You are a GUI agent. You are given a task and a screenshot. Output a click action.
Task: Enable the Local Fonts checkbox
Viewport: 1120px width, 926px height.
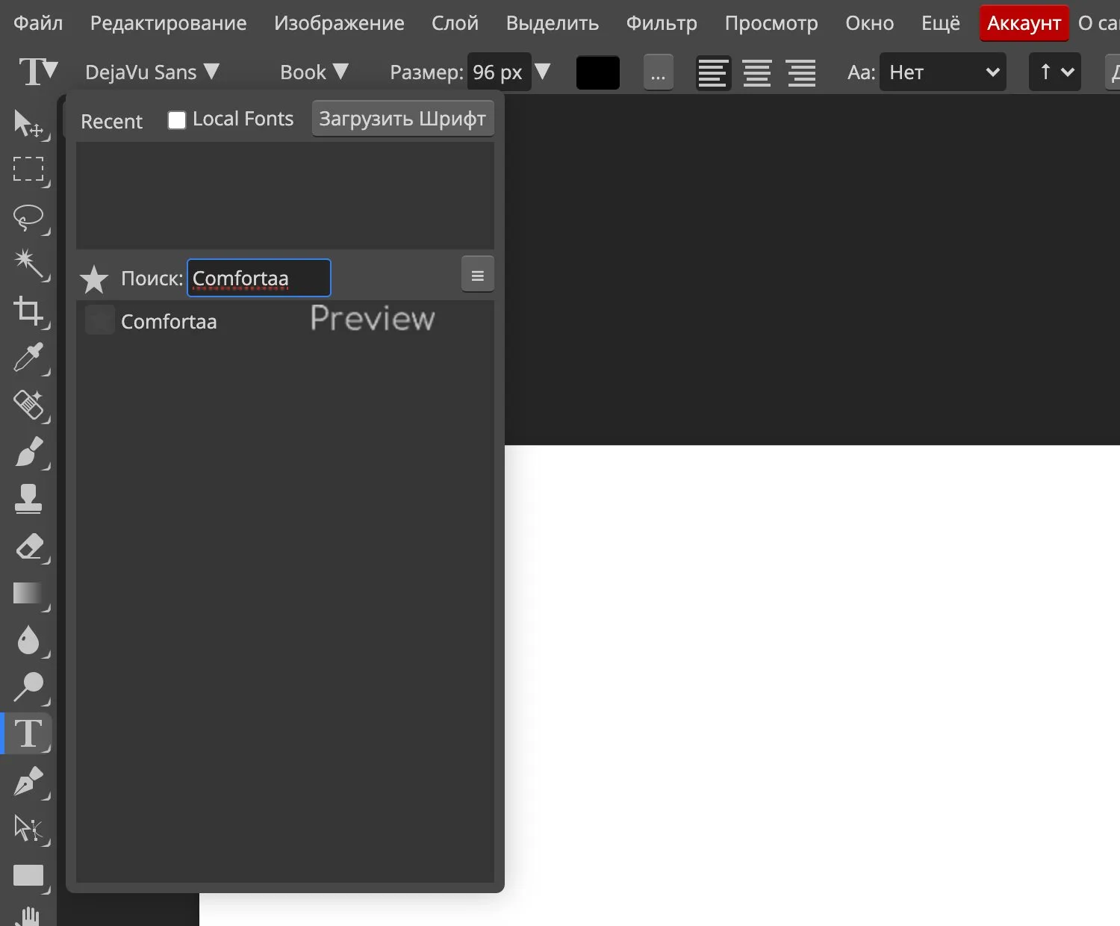(x=177, y=120)
